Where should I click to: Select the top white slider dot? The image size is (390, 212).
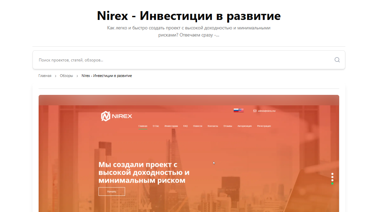coord(332,174)
